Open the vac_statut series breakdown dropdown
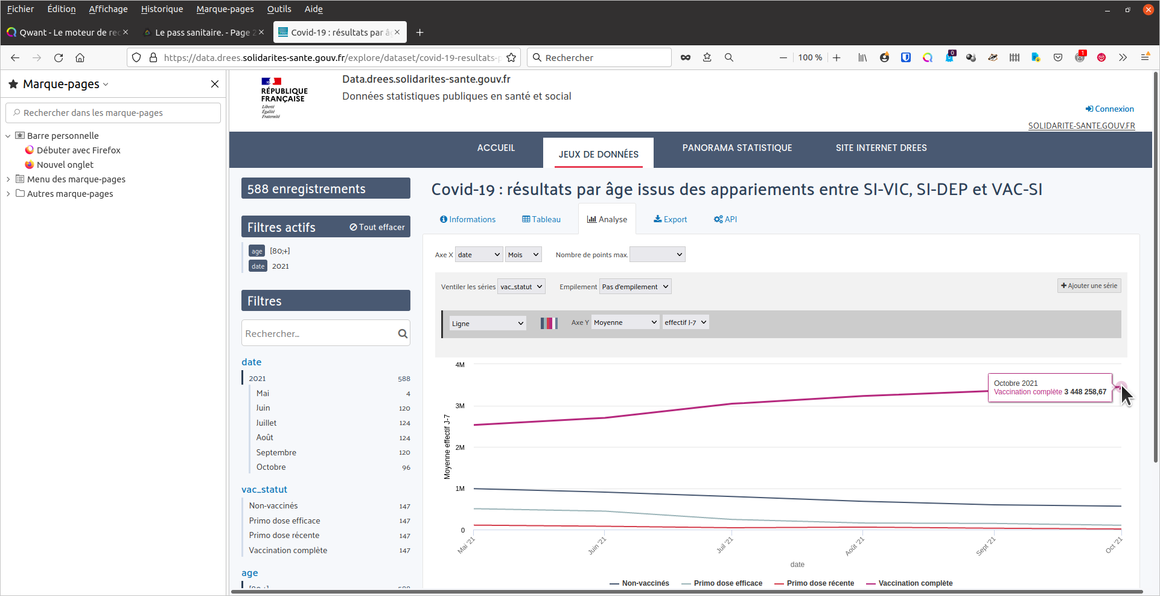Screen dimensions: 1160x596 (521, 287)
